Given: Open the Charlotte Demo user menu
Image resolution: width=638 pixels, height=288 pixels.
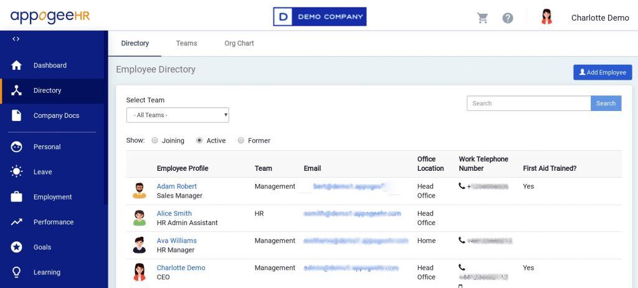Looking at the screenshot, I should pyautogui.click(x=599, y=18).
